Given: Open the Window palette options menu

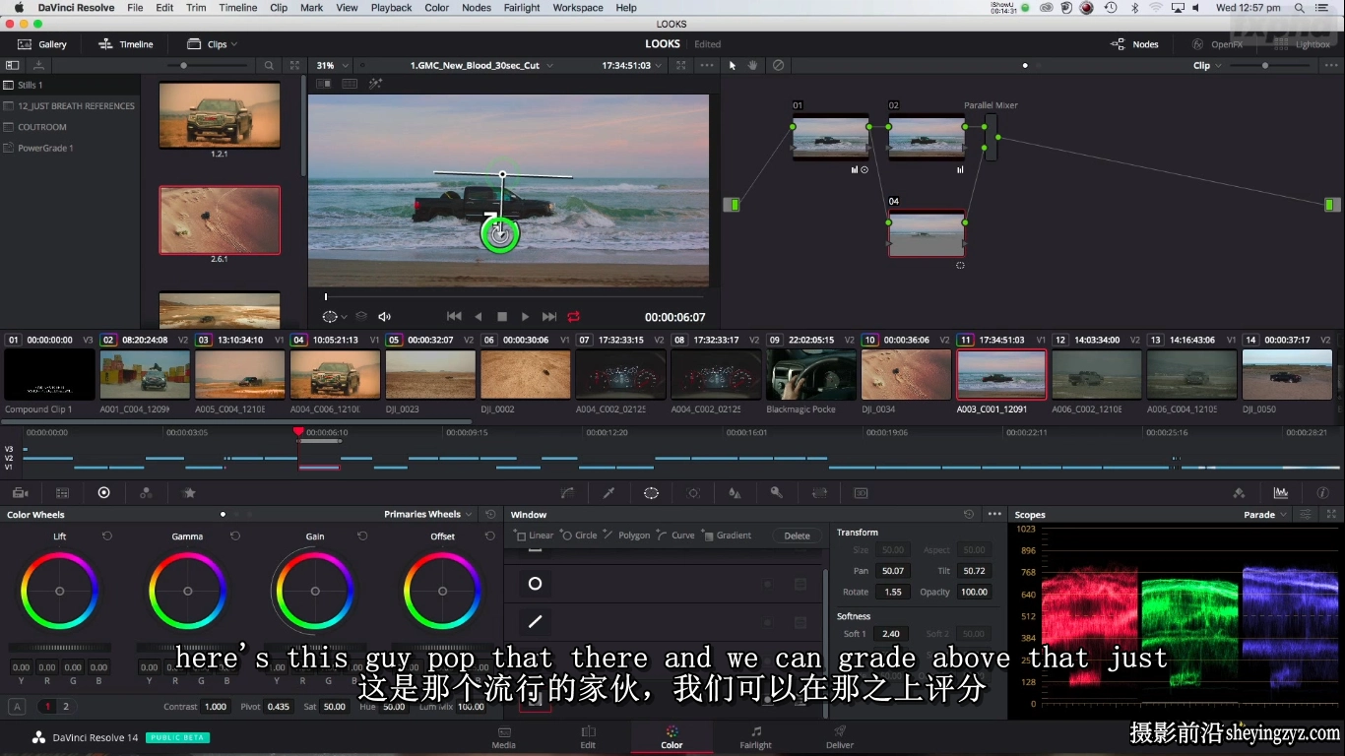Looking at the screenshot, I should click(994, 514).
